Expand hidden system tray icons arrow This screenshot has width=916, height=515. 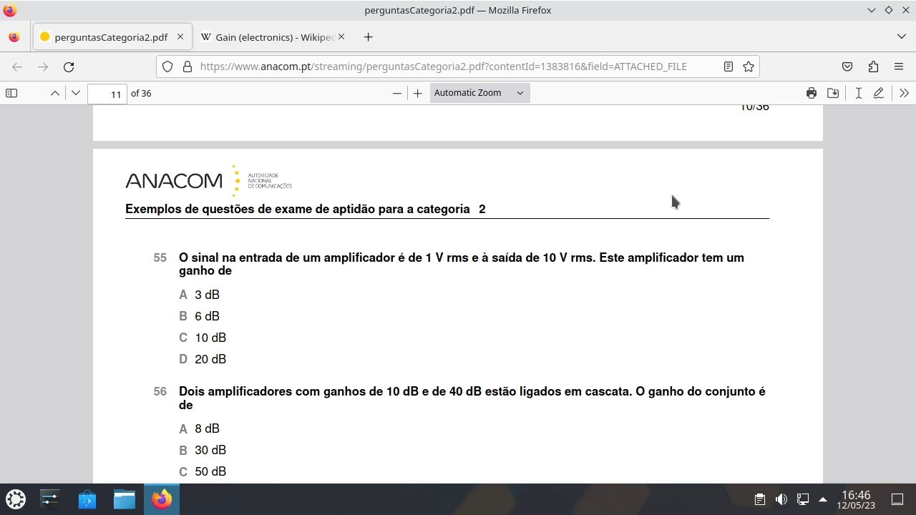tap(823, 499)
